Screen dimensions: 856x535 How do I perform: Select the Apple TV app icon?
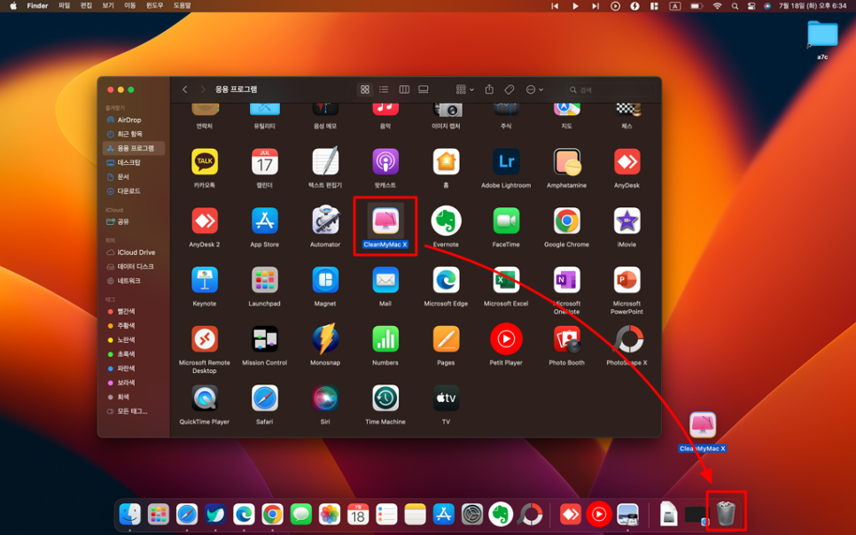click(x=446, y=398)
